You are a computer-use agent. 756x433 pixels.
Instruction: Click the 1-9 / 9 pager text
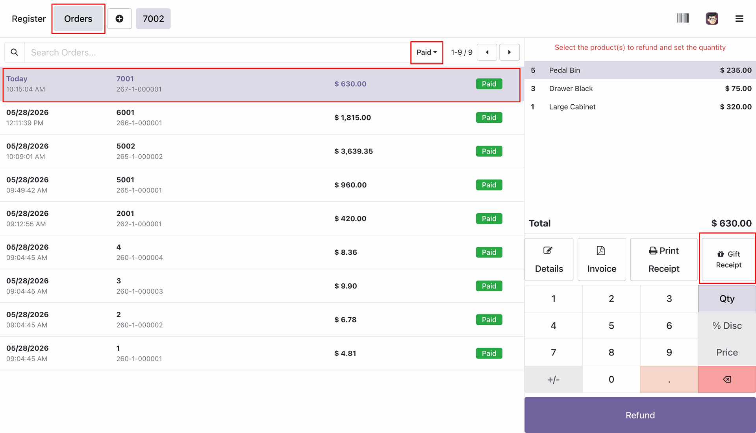click(461, 52)
